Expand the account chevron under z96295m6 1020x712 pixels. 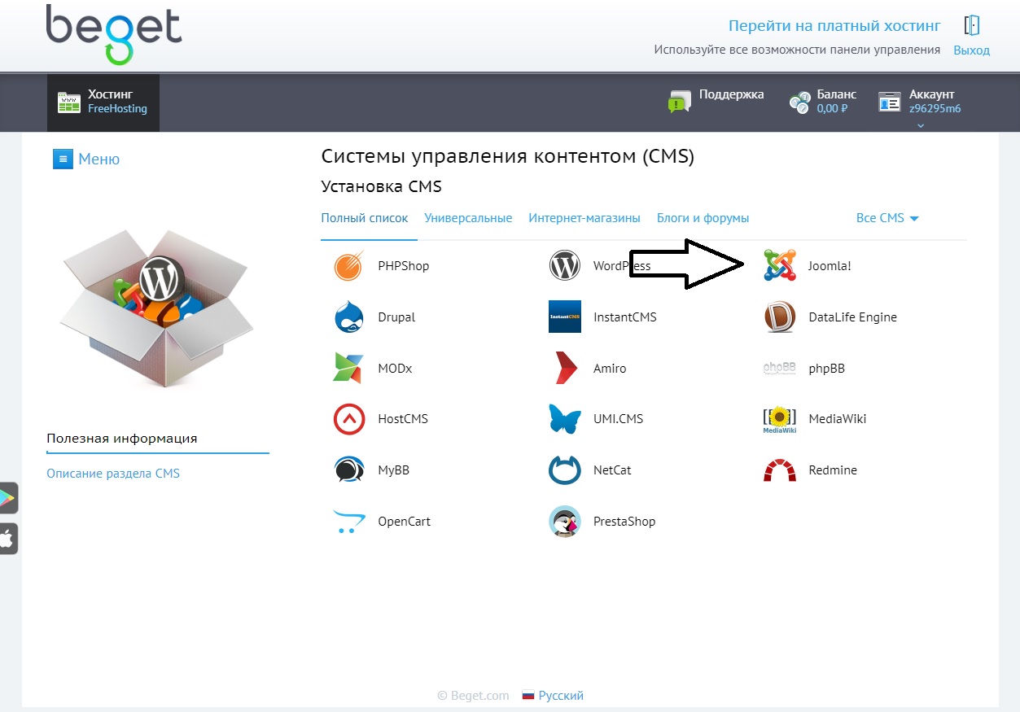point(921,125)
